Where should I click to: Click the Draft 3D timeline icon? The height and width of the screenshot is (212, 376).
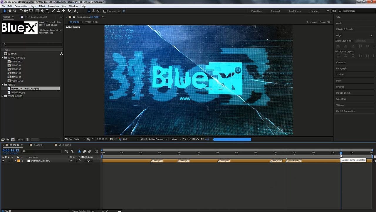[73, 151]
